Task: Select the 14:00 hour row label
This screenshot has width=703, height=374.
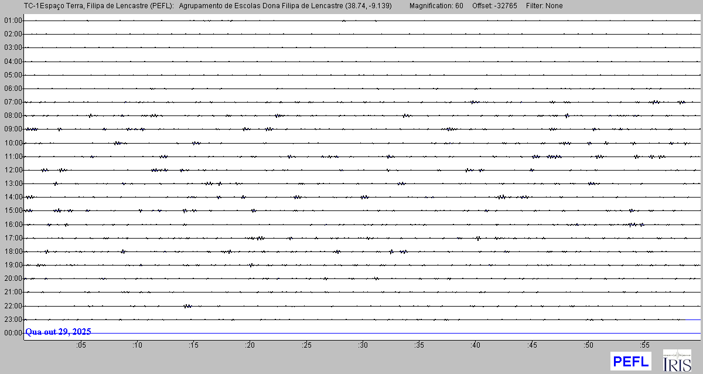Action: 13,197
